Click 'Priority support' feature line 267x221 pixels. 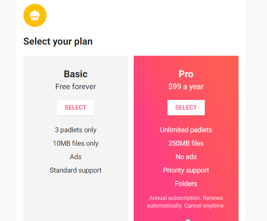(186, 170)
